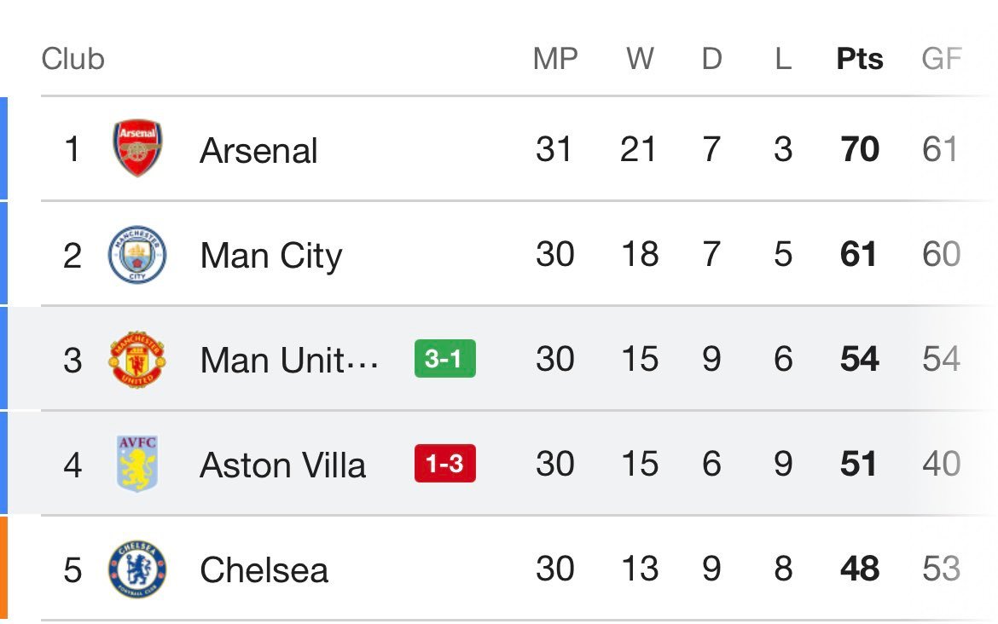Open the Chelsea team name link
998x624 pixels.
264,570
